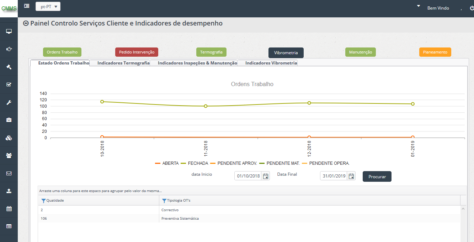Screen dimensions: 474x242
Task: Open the checkmark tasks sidebar icon
Action: click(x=9, y=84)
